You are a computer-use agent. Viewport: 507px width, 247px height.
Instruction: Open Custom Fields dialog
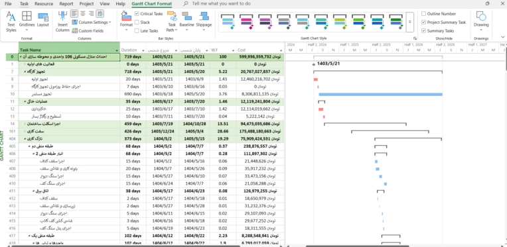[x=88, y=31]
